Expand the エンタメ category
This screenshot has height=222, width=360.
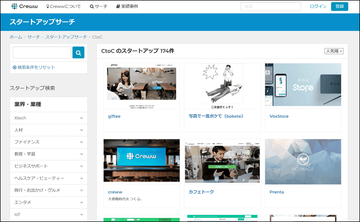49,202
